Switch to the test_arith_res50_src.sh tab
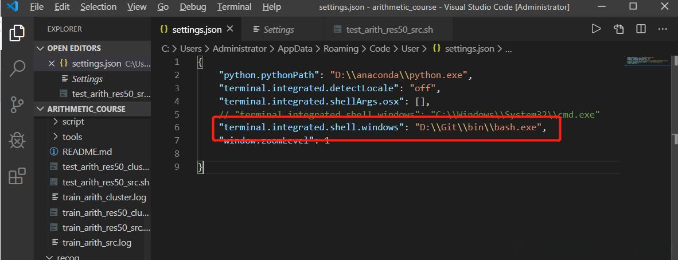The image size is (678, 260). 389,29
